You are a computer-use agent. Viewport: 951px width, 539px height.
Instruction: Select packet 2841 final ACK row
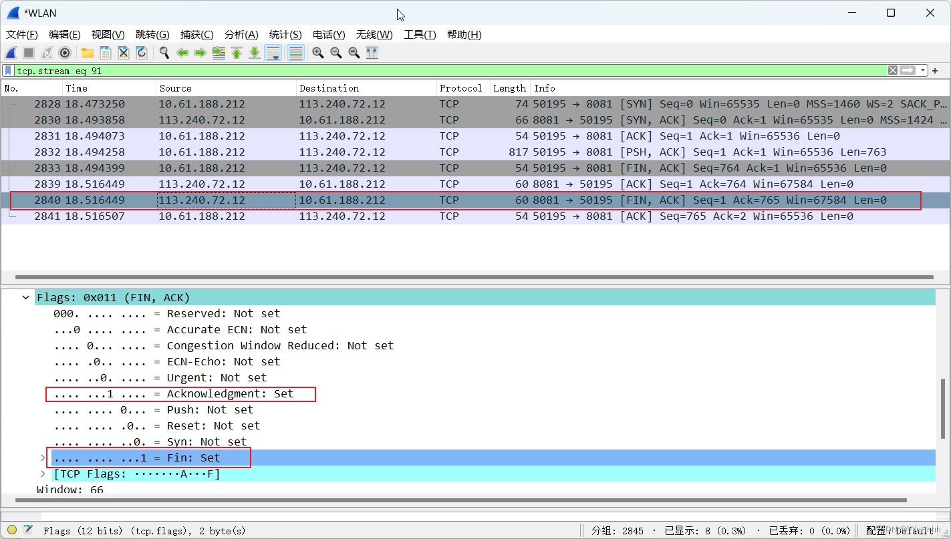pyautogui.click(x=475, y=216)
